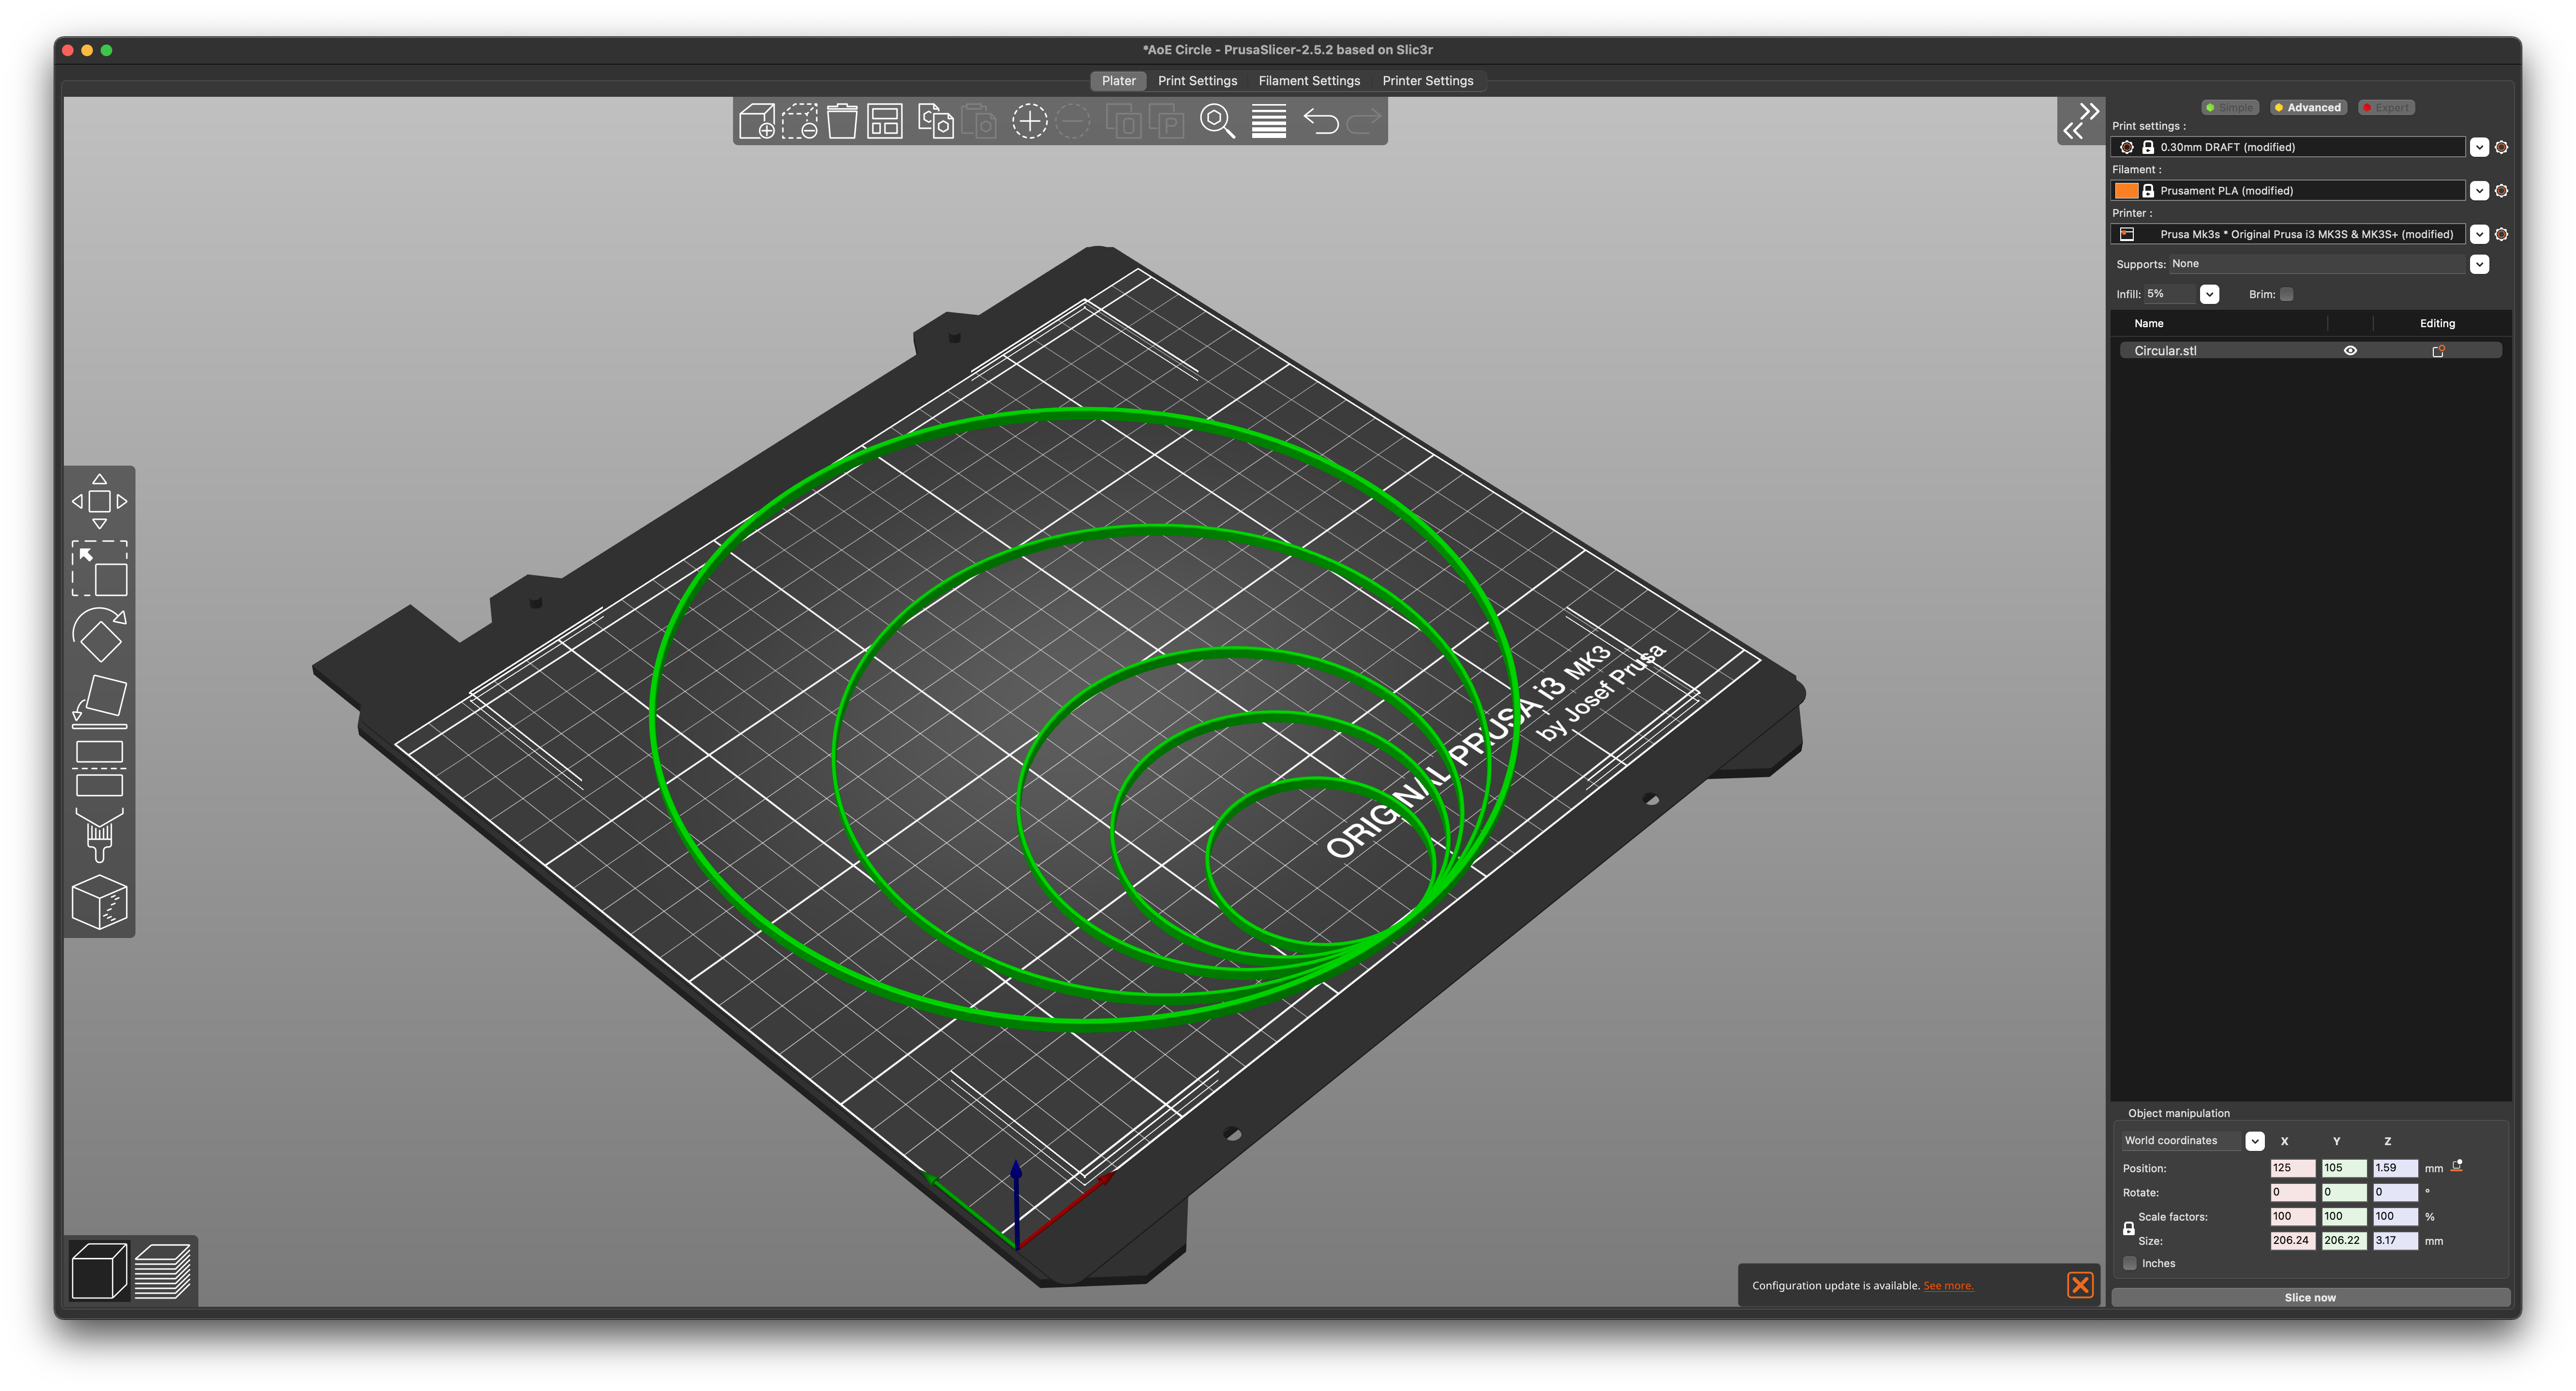Screen dimensions: 2576x1391
Task: Click the Editing column header
Action: pyautogui.click(x=2437, y=324)
